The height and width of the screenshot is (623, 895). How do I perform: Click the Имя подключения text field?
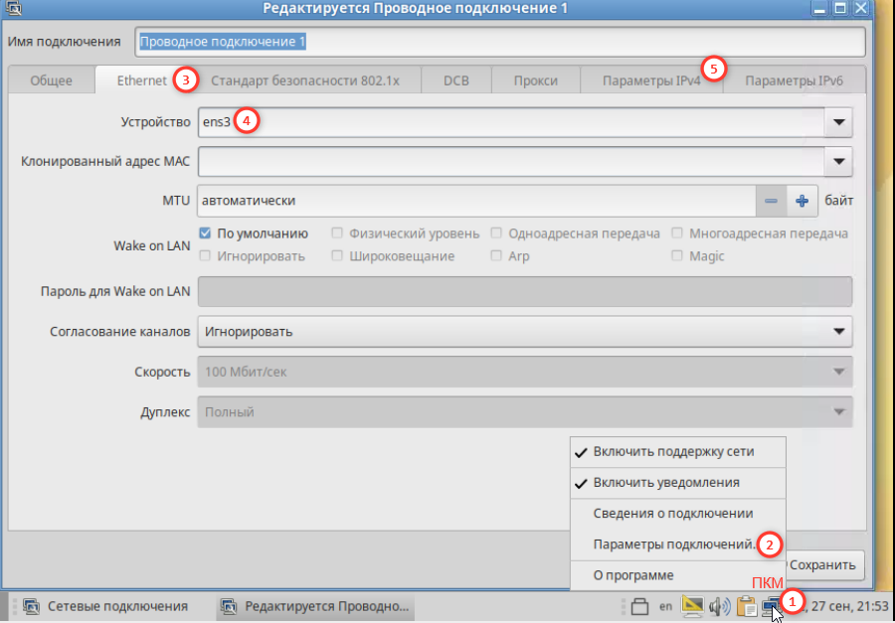[x=500, y=42]
